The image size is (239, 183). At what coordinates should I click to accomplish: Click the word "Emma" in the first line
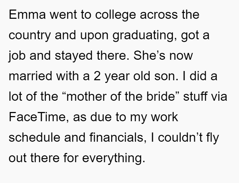[27, 15]
